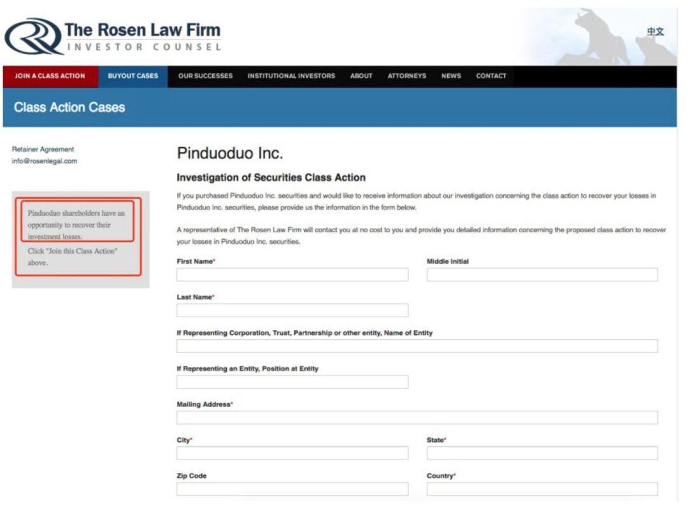Open the Retainer Agreement link
The image size is (688, 524).
click(x=43, y=150)
